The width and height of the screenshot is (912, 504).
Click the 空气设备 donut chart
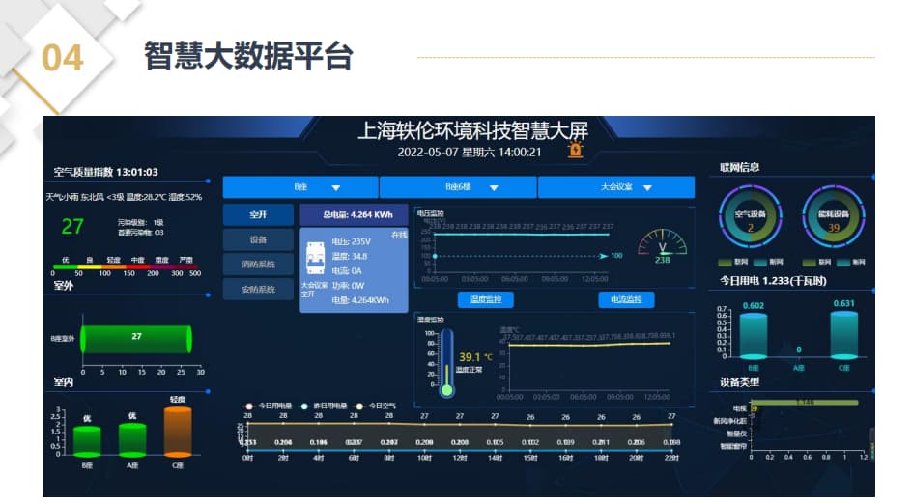coord(751,217)
